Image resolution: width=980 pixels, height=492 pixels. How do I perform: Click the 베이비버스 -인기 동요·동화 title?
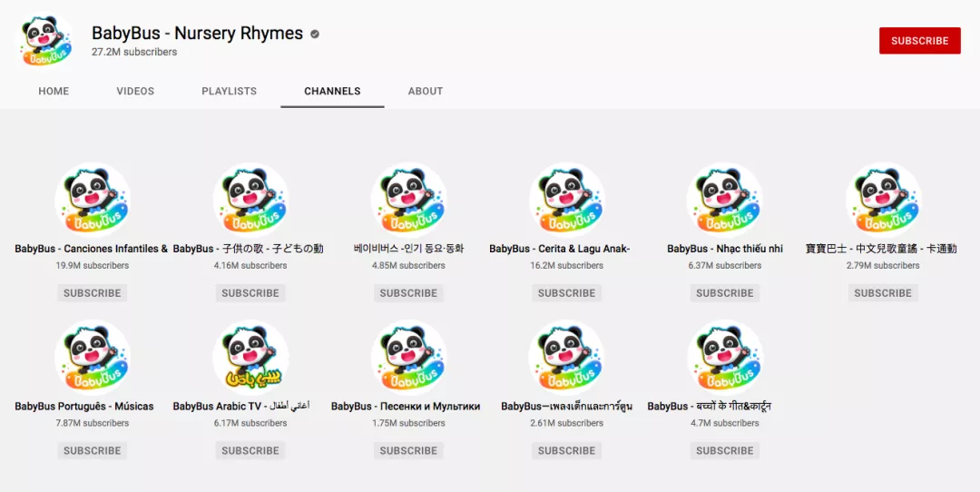point(408,249)
